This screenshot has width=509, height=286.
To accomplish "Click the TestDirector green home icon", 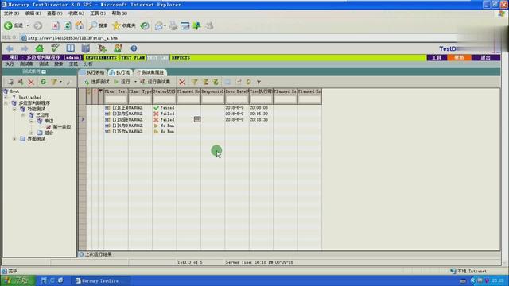I will [39, 48].
